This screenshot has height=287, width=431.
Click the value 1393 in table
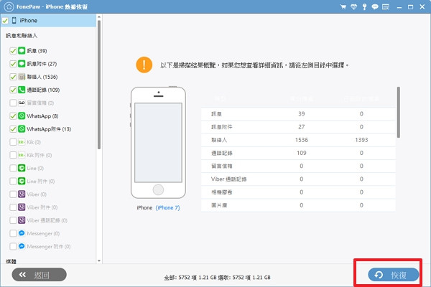[361, 140]
